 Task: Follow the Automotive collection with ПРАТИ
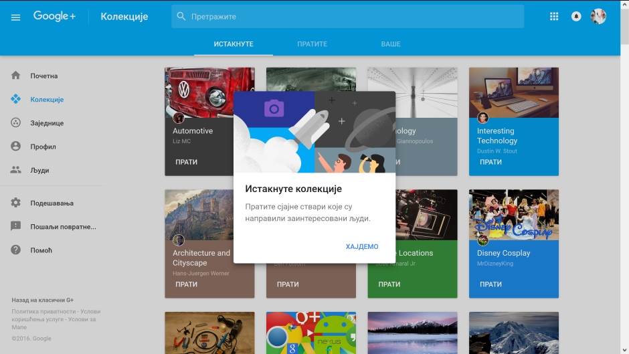(186, 162)
